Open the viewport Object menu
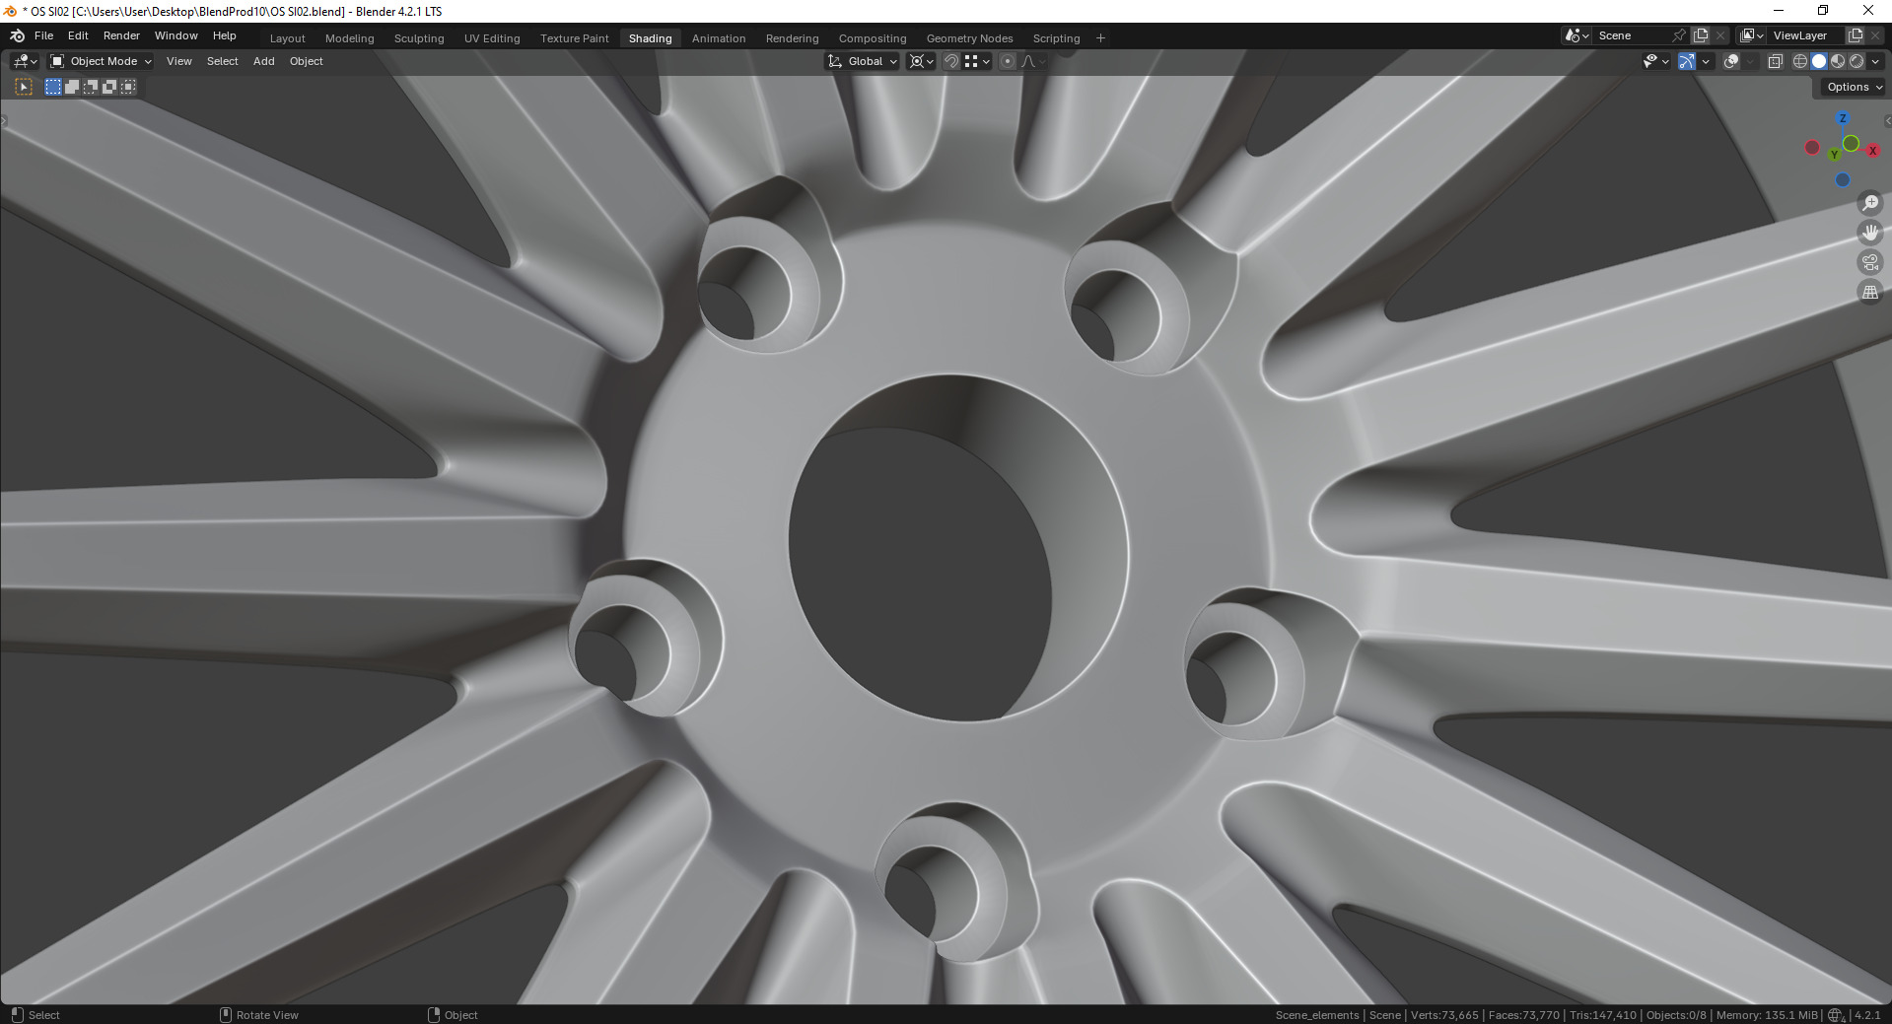 [x=306, y=61]
